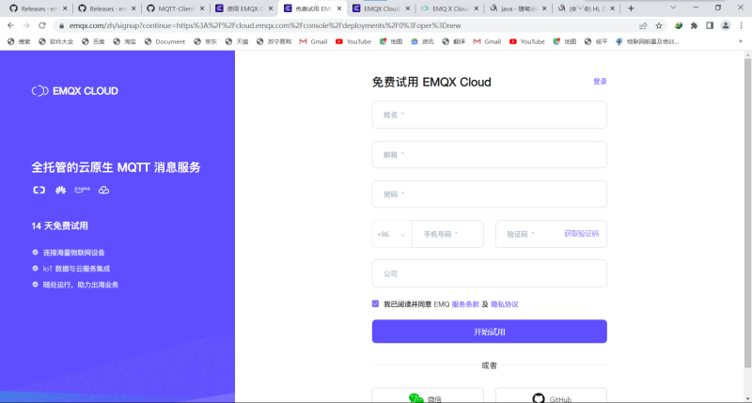Open the 搜索 bookmark
The width and height of the screenshot is (752, 403).
pyautogui.click(x=19, y=41)
